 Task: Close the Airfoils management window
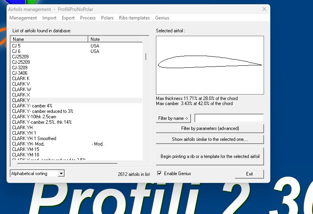pyautogui.click(x=264, y=9)
